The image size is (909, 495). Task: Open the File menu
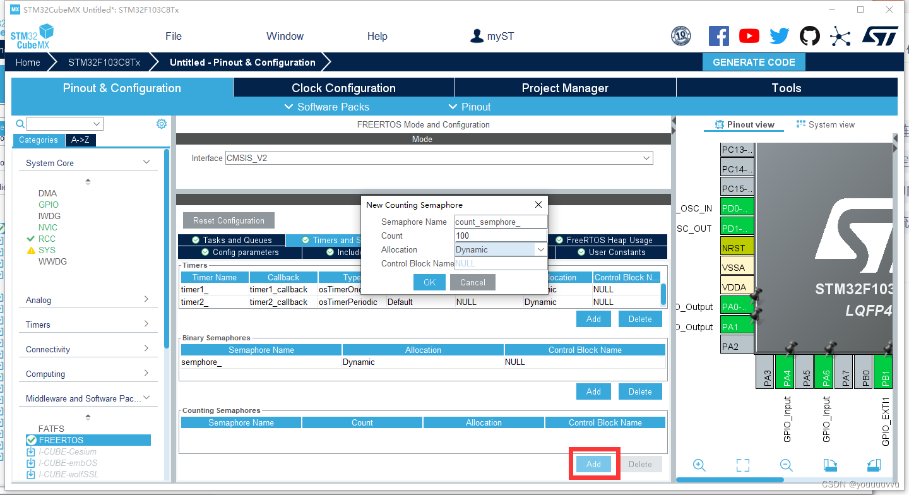[174, 36]
